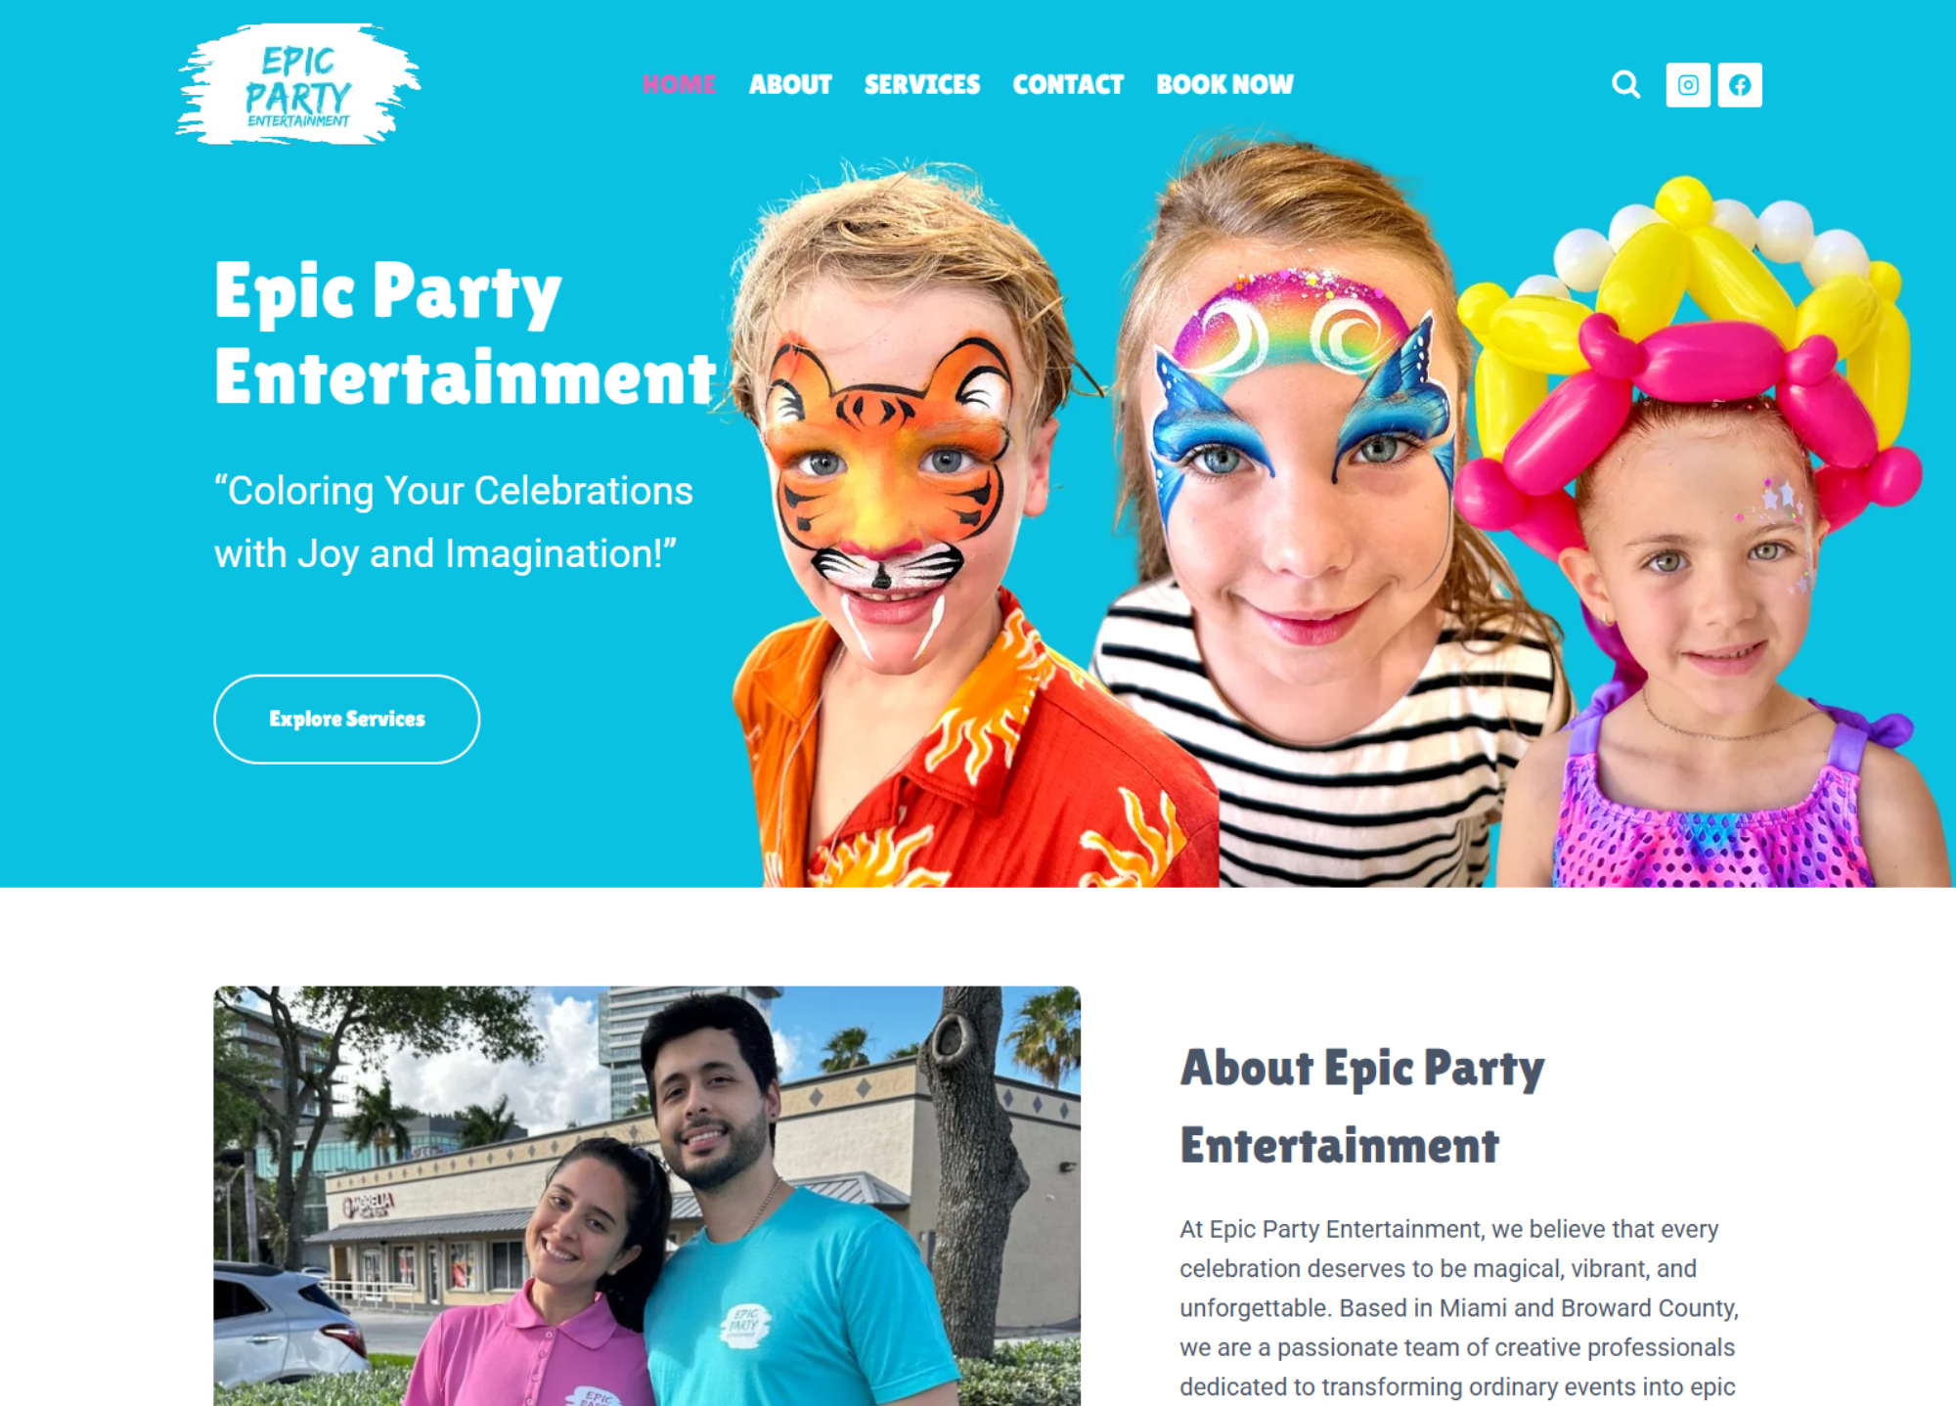The image size is (1956, 1406).
Task: Open the Facebook icon link
Action: click(x=1740, y=85)
